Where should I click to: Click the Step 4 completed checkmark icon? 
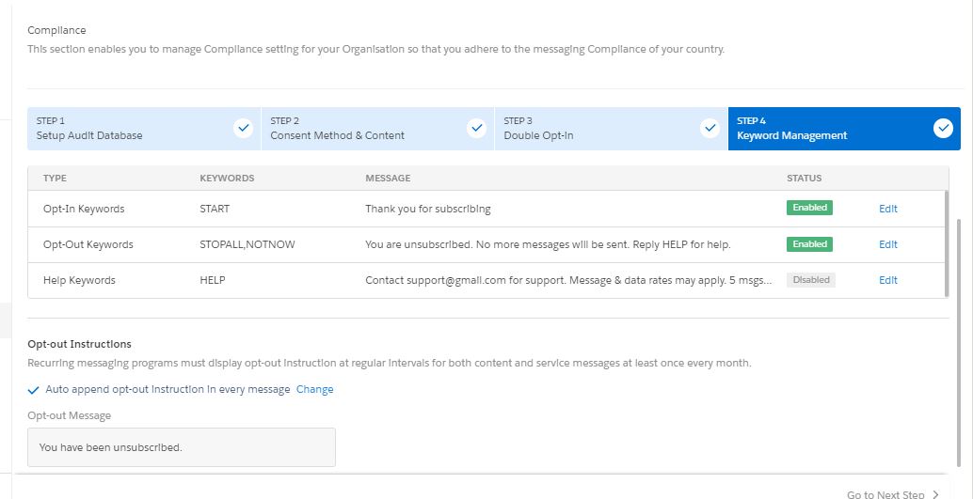[943, 129]
